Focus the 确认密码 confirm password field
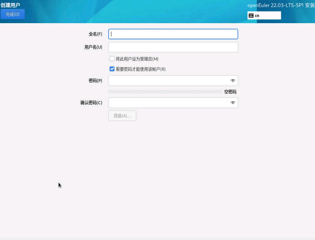The image size is (315, 240). pyautogui.click(x=168, y=103)
